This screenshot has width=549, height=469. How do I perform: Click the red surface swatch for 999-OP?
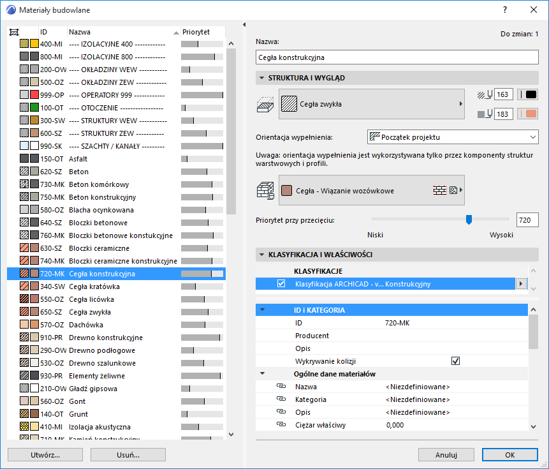coord(34,95)
